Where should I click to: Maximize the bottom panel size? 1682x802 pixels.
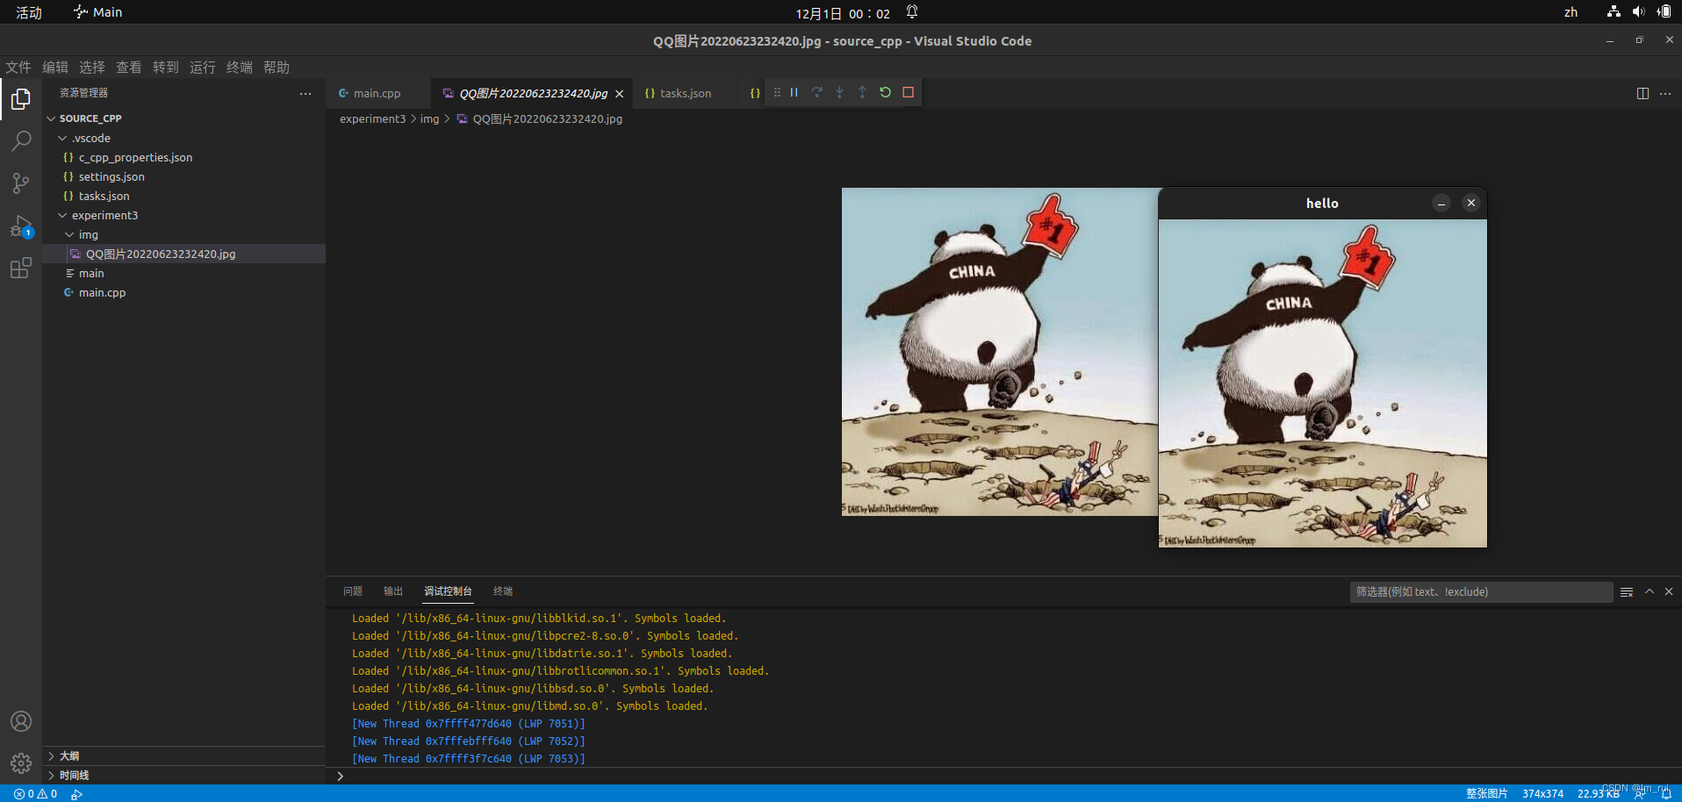(1650, 591)
